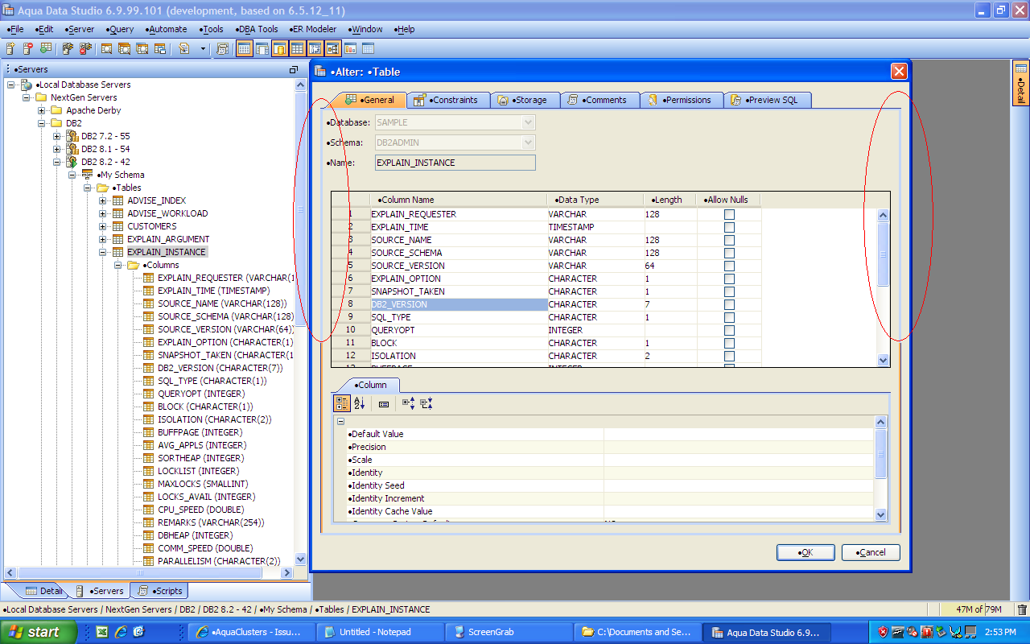Click the Name field containing EXPLAIN_INSTANCE

pos(455,163)
